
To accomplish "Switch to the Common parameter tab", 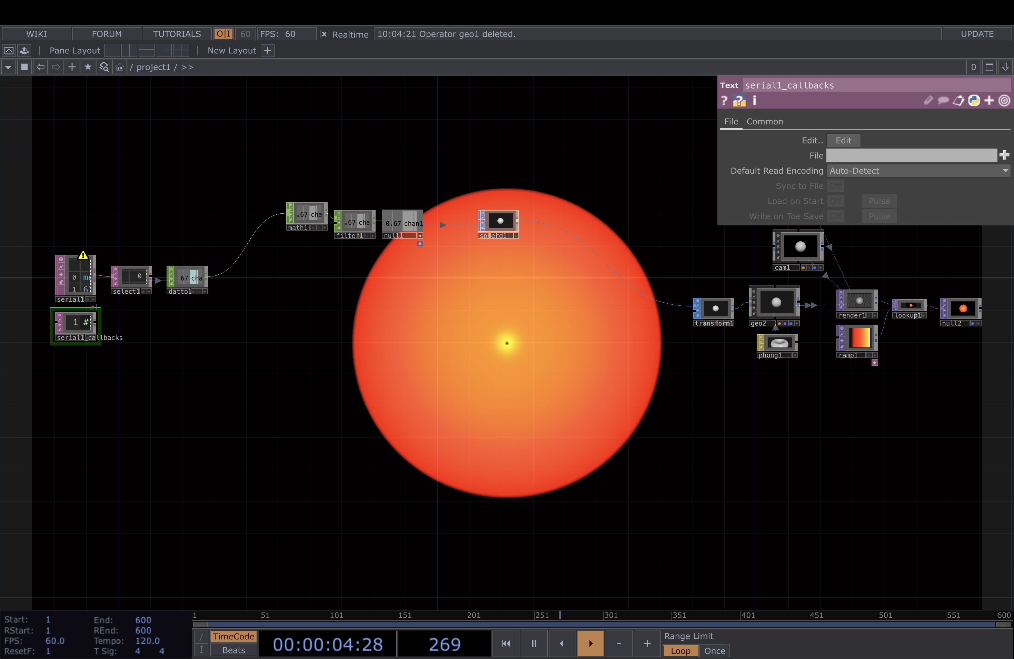I will tap(765, 121).
